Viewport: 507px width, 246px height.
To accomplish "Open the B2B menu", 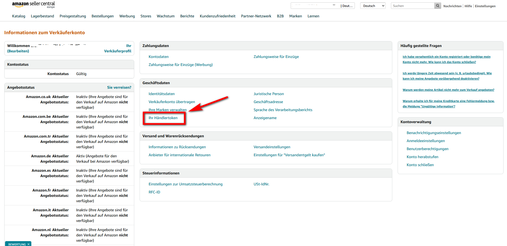I will pos(280,16).
